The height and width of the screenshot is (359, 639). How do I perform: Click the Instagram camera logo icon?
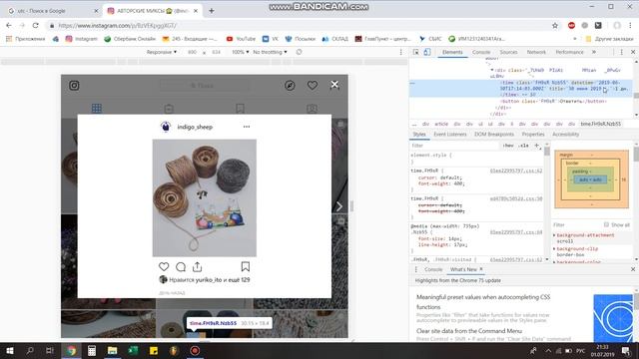pyautogui.click(x=74, y=86)
